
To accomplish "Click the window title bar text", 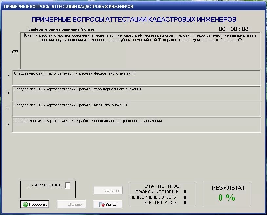I will point(68,7).
